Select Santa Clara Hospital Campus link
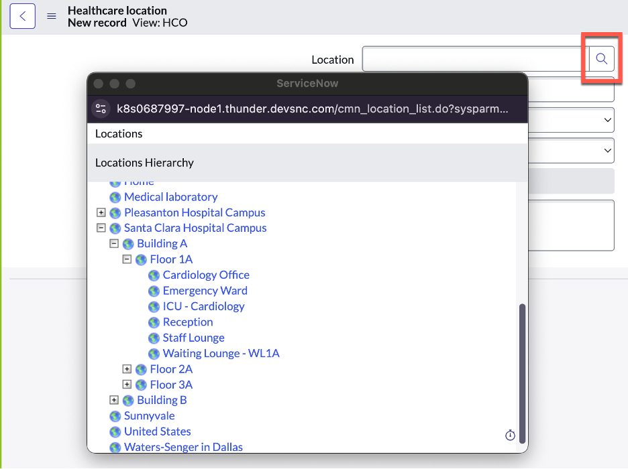 coord(195,228)
